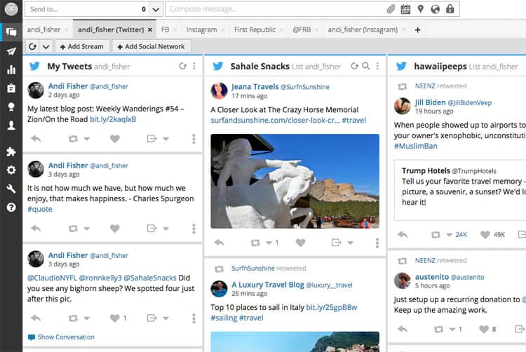526x352 pixels.
Task: Click the Compose message field
Action: [275, 9]
